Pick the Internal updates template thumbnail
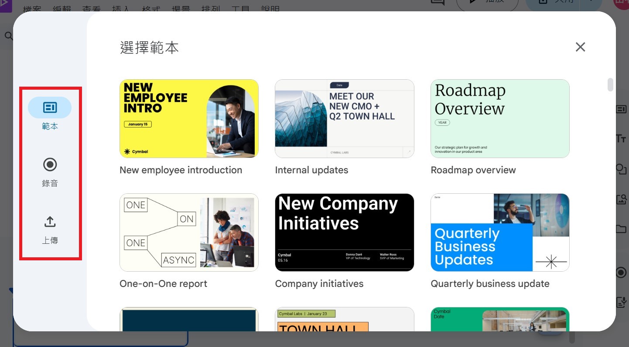The height and width of the screenshot is (347, 629). click(344, 118)
